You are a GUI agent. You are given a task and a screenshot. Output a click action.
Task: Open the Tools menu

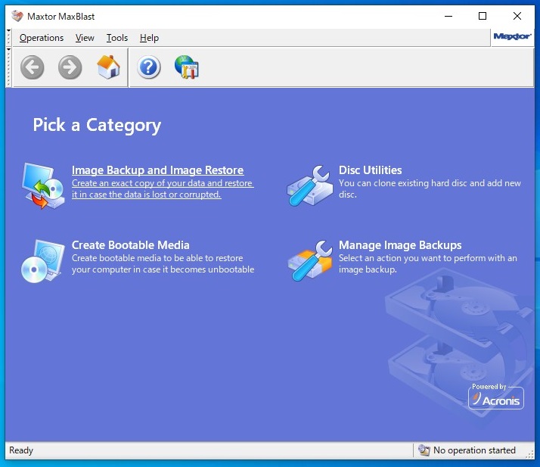[x=117, y=38]
